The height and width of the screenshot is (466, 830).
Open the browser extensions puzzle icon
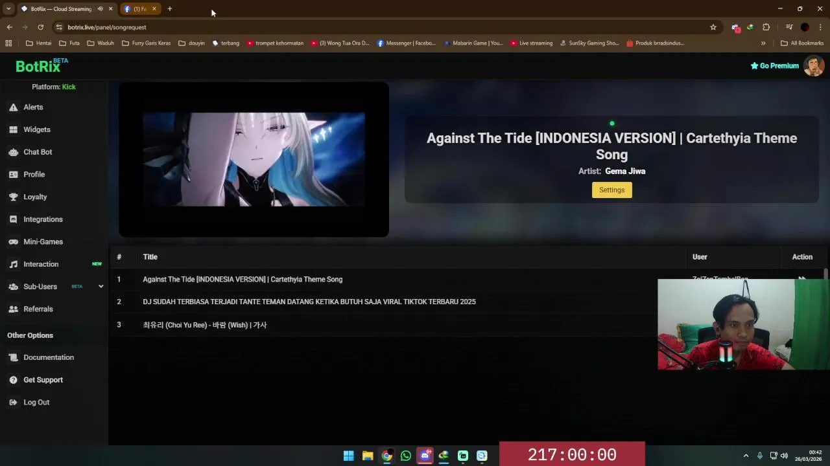[x=766, y=27]
